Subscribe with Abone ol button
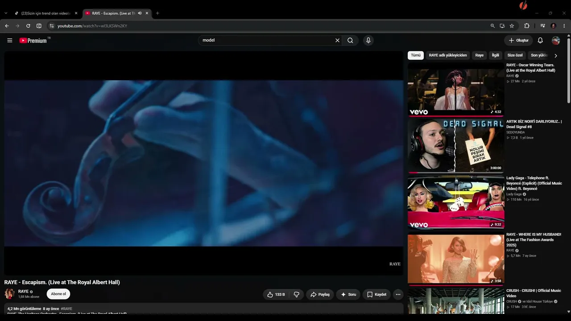Image resolution: width=571 pixels, height=321 pixels. pos(58,294)
